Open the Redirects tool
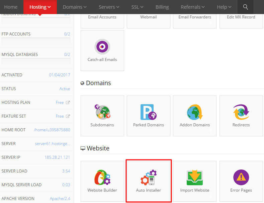The width and height of the screenshot is (264, 203). point(241,116)
